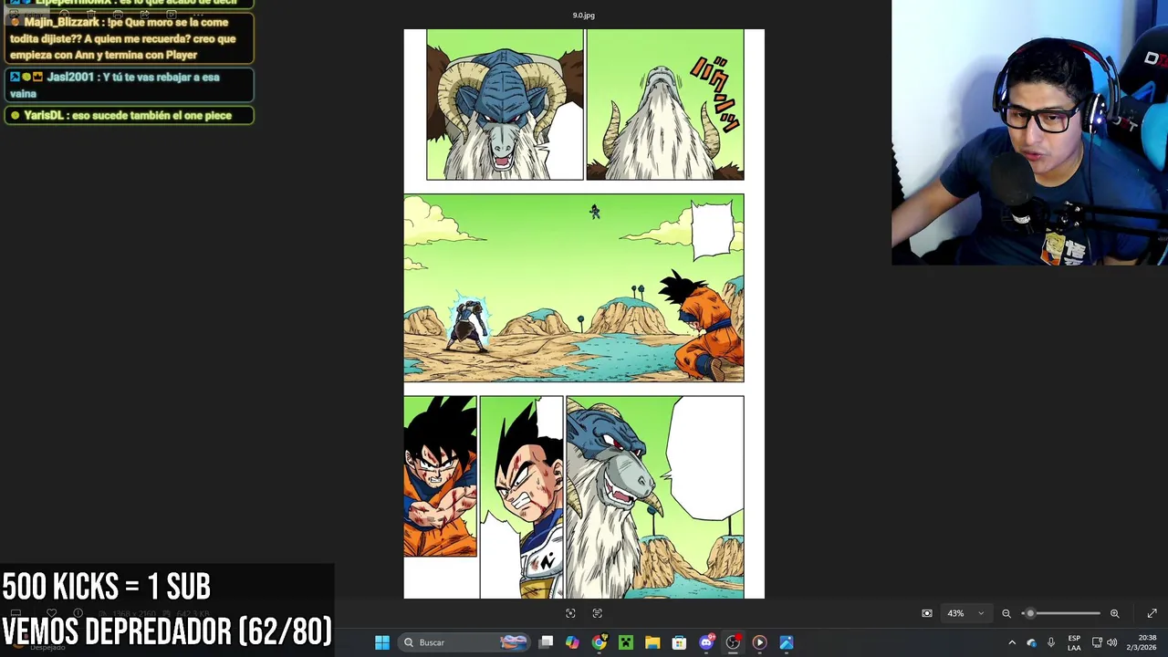The height and width of the screenshot is (657, 1168).
Task: Open the volume speaker tray icon
Action: coord(1111,642)
